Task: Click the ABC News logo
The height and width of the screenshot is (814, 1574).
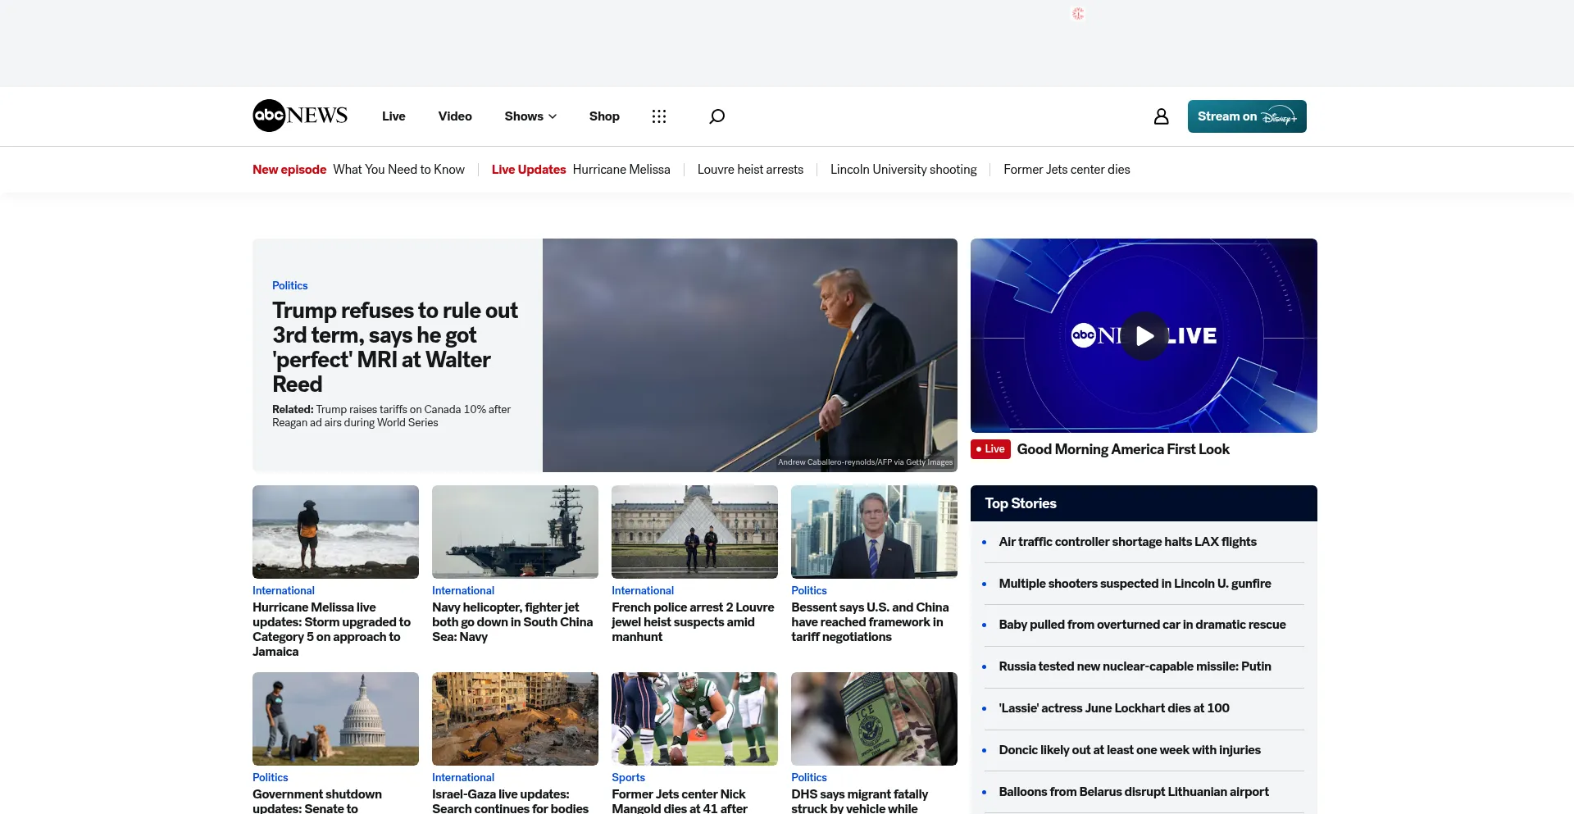Action: pyautogui.click(x=300, y=116)
